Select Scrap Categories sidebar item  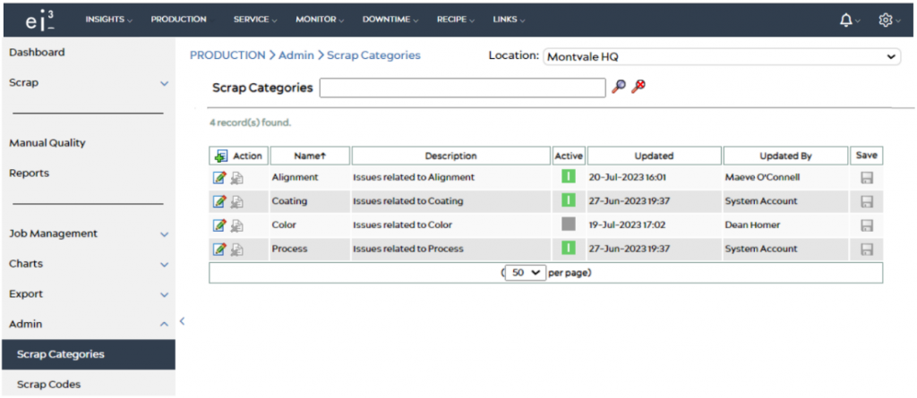(x=89, y=355)
